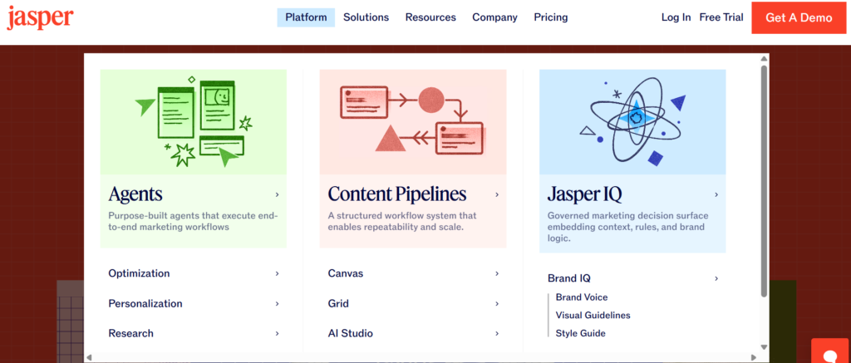Select the Research link
Screen dimensions: 851x363
130,333
